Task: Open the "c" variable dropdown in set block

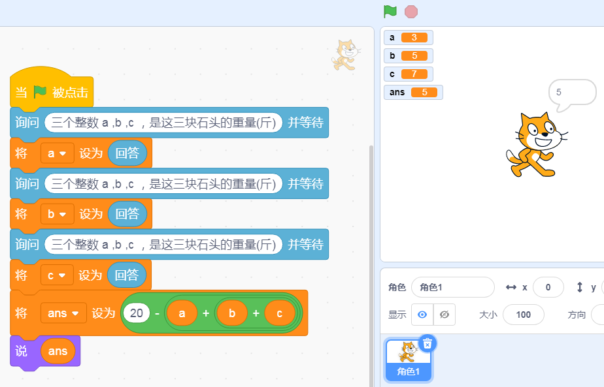Action: (x=57, y=275)
